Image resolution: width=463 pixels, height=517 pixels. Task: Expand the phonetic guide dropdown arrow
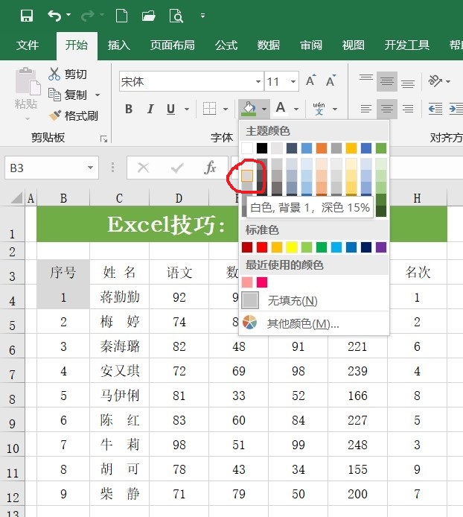click(335, 110)
